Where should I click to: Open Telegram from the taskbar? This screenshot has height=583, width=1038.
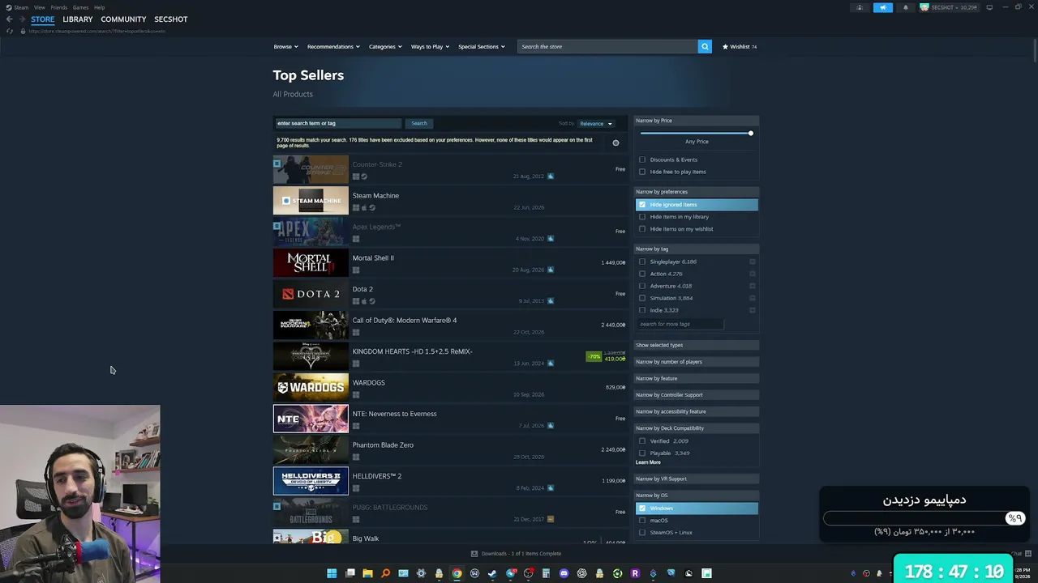[510, 573]
